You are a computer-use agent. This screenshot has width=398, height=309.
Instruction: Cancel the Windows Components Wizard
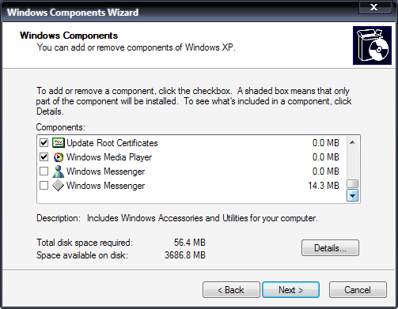tap(358, 290)
